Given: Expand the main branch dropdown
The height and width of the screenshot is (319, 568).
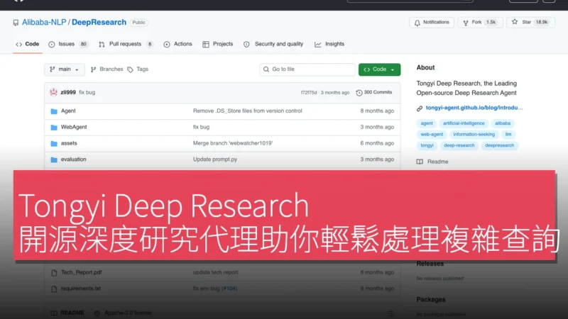Looking at the screenshot, I should pyautogui.click(x=65, y=69).
